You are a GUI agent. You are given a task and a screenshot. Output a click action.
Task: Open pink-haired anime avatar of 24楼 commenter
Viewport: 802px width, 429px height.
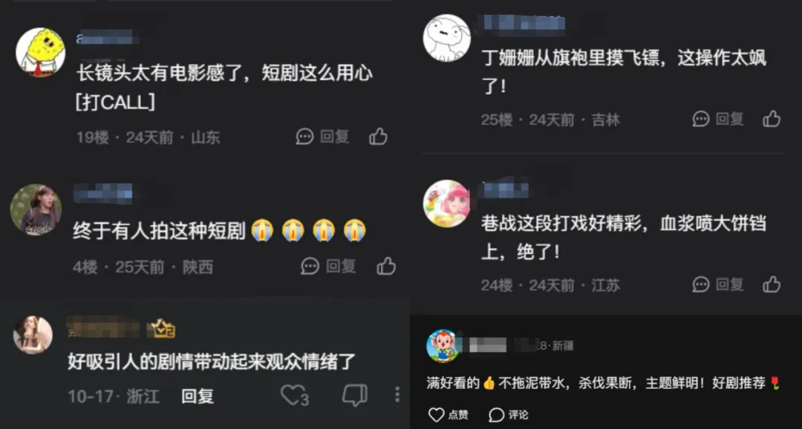point(446,203)
